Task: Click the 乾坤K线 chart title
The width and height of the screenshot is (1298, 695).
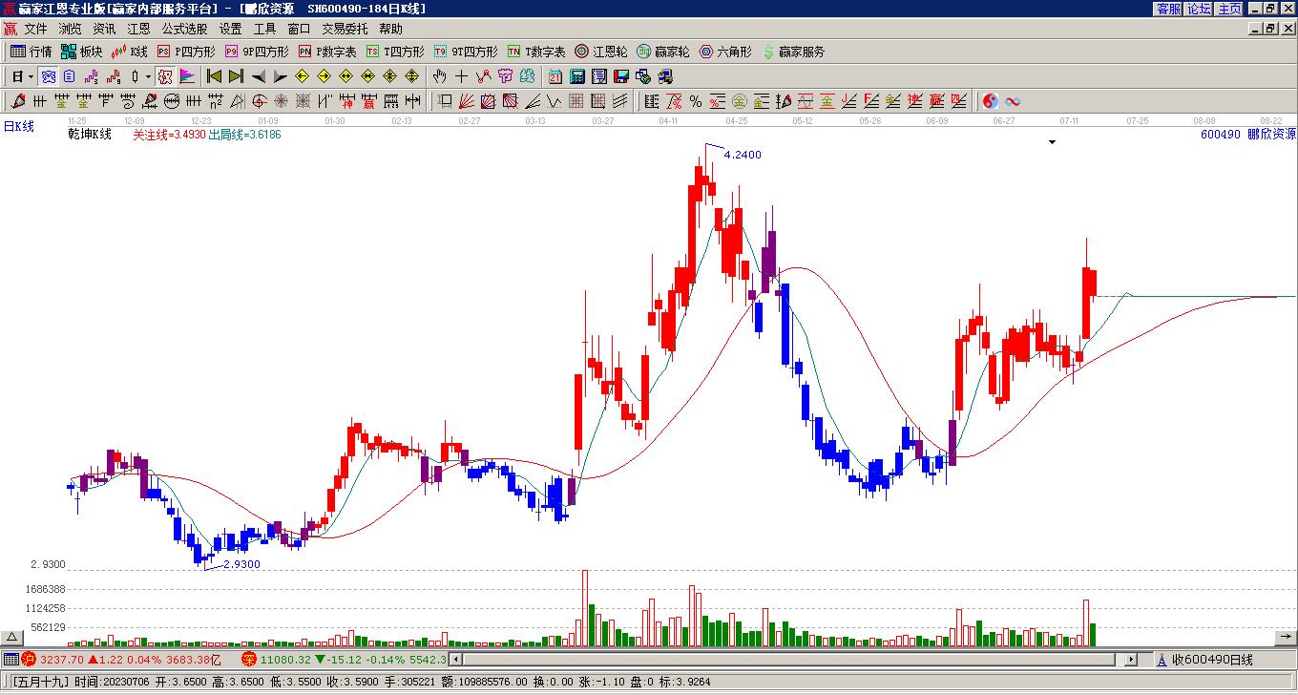Action: (90, 135)
